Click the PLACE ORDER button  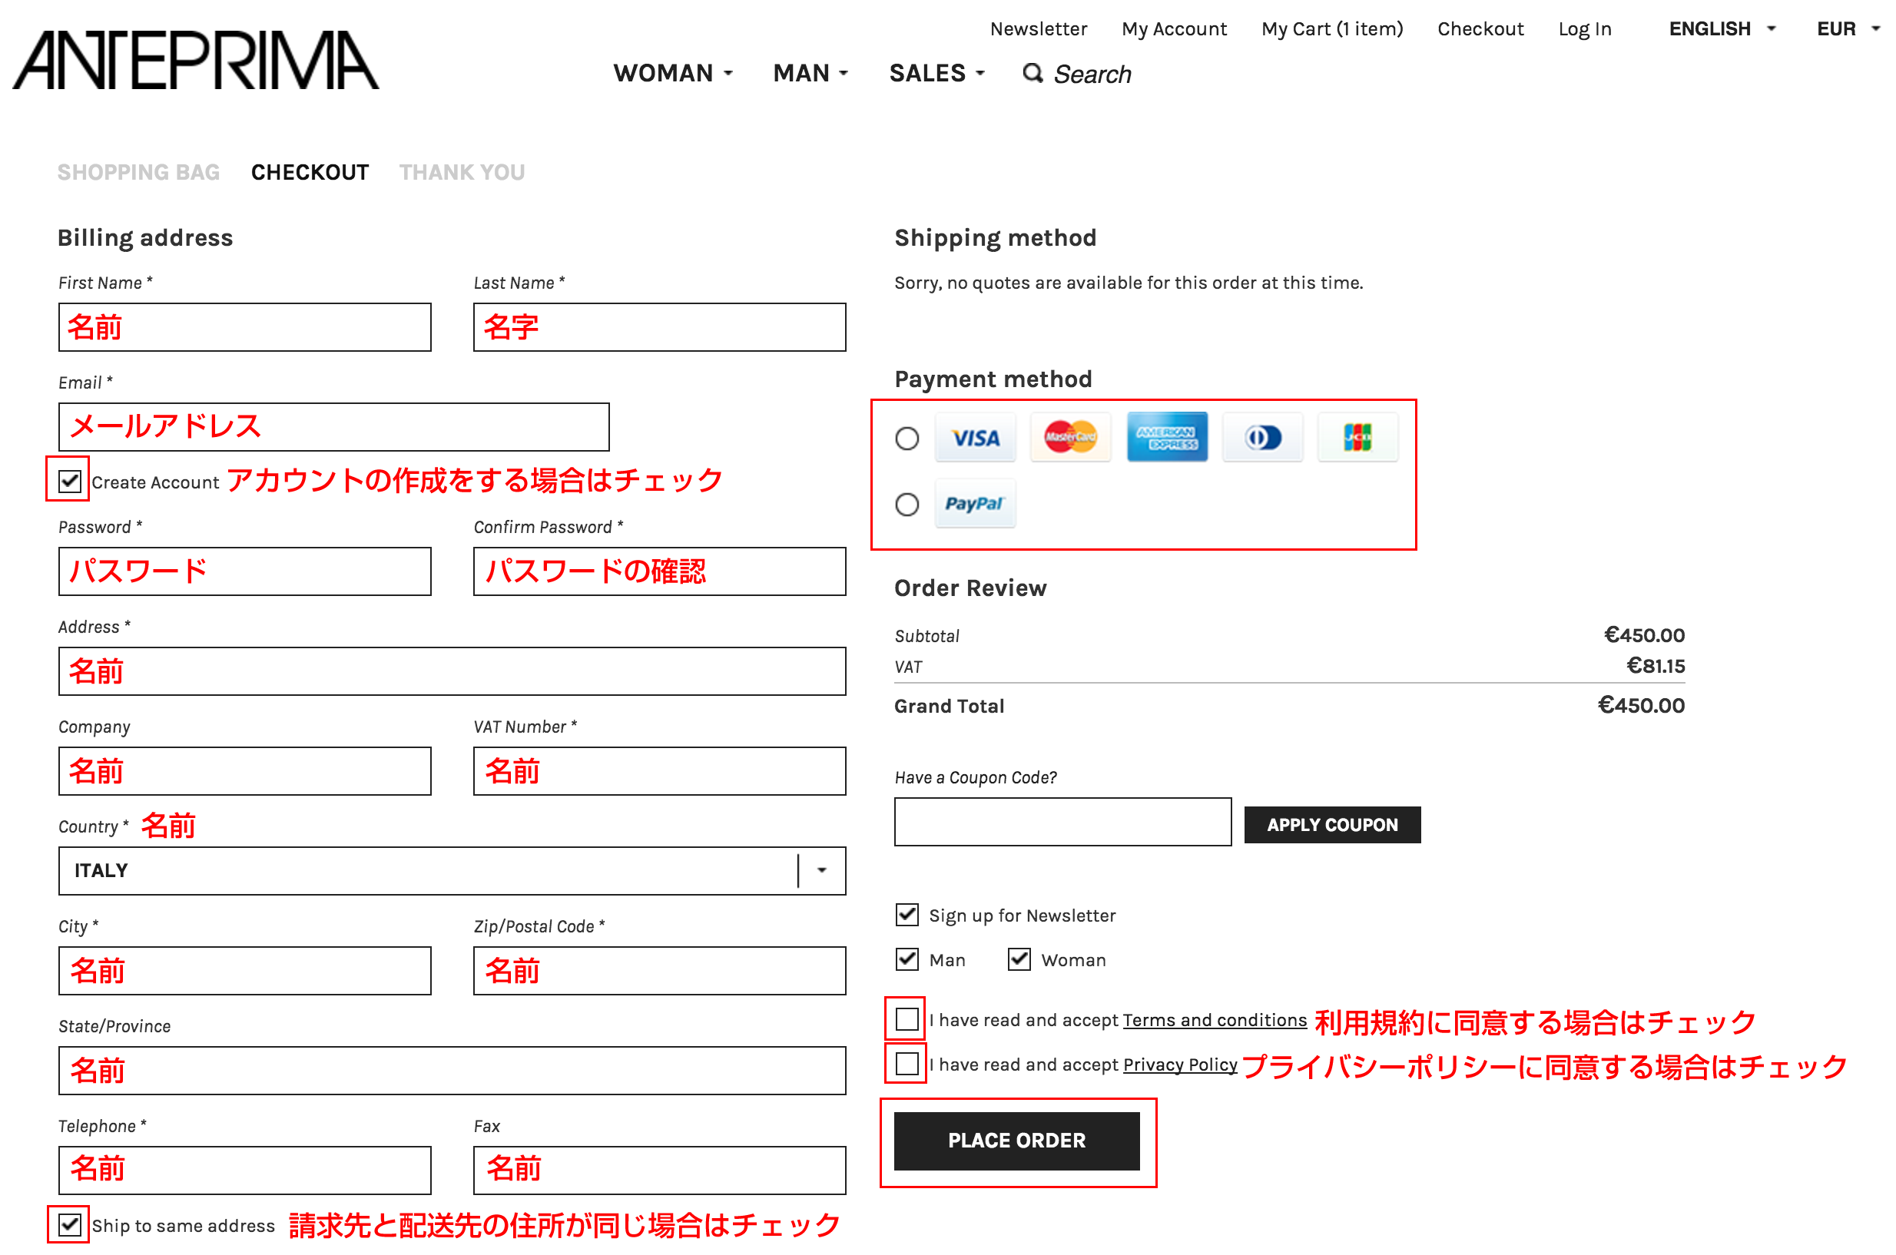tap(1017, 1141)
